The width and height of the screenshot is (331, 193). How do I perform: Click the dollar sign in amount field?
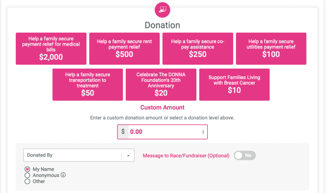coord(123,132)
